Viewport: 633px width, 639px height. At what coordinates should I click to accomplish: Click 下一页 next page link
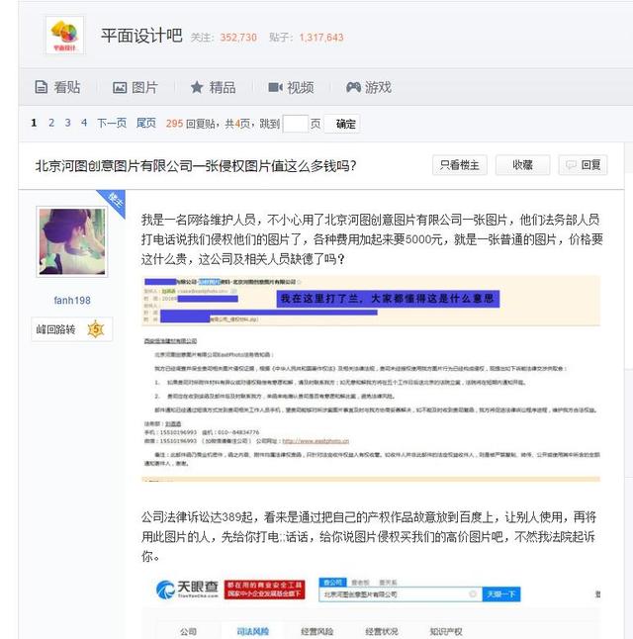[112, 123]
